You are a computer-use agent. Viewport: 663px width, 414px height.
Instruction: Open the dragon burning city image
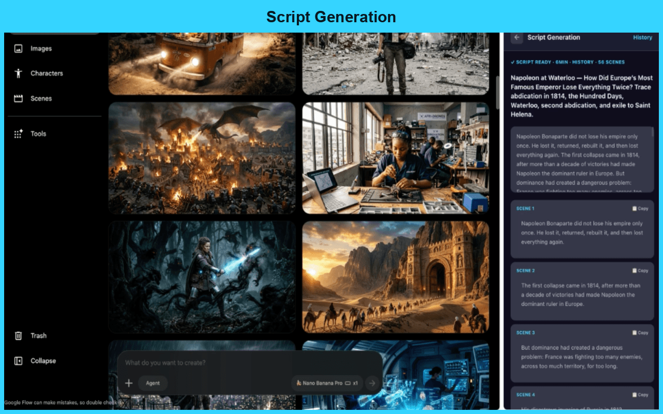click(202, 158)
